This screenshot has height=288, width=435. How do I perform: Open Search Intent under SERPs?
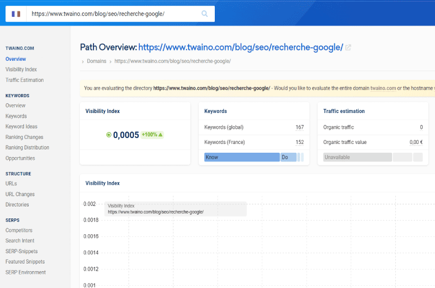click(20, 241)
